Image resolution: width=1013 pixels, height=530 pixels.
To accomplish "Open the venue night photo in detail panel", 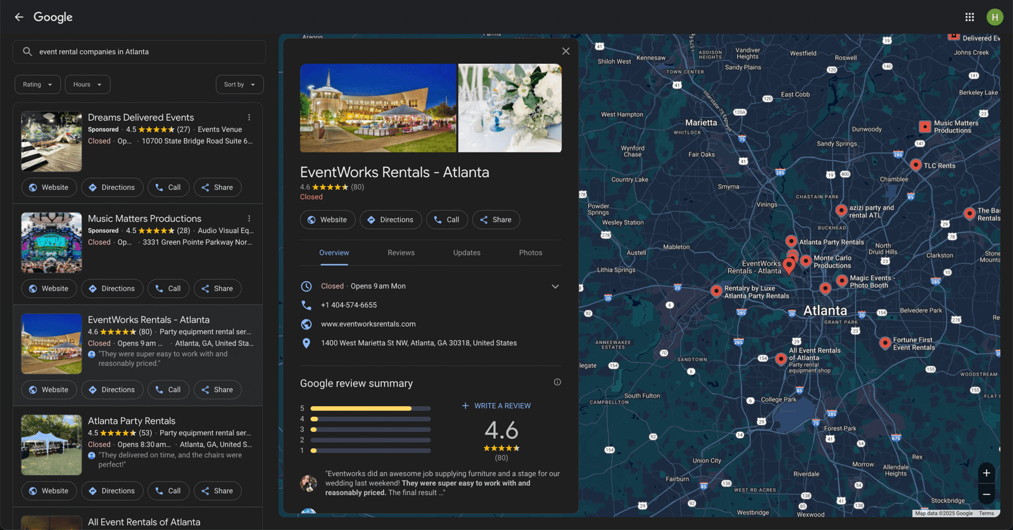I will point(378,108).
